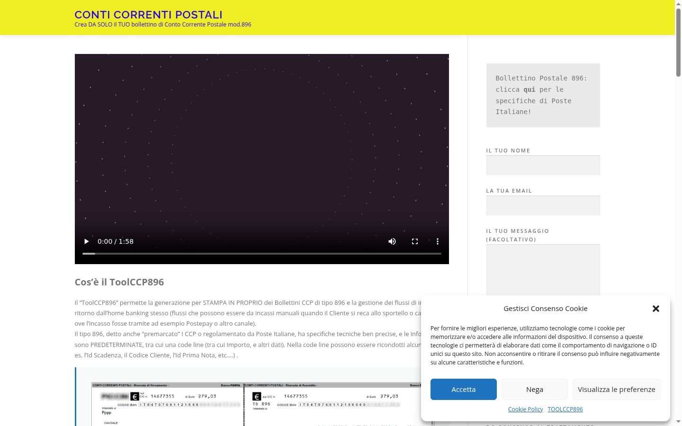This screenshot has width=682, height=426.
Task: Click the Accetta cookie button
Action: tap(464, 389)
